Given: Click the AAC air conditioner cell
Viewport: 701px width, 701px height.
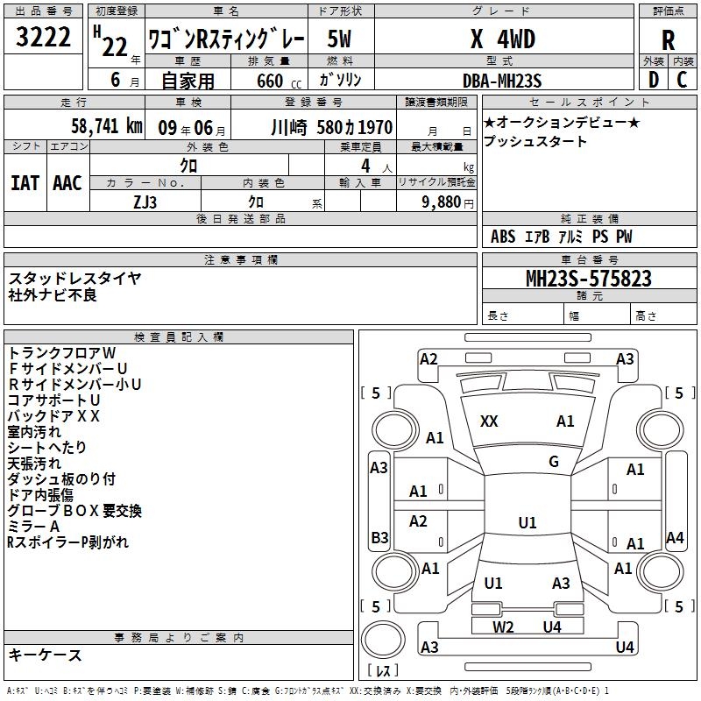Looking at the screenshot, I should pos(67,183).
